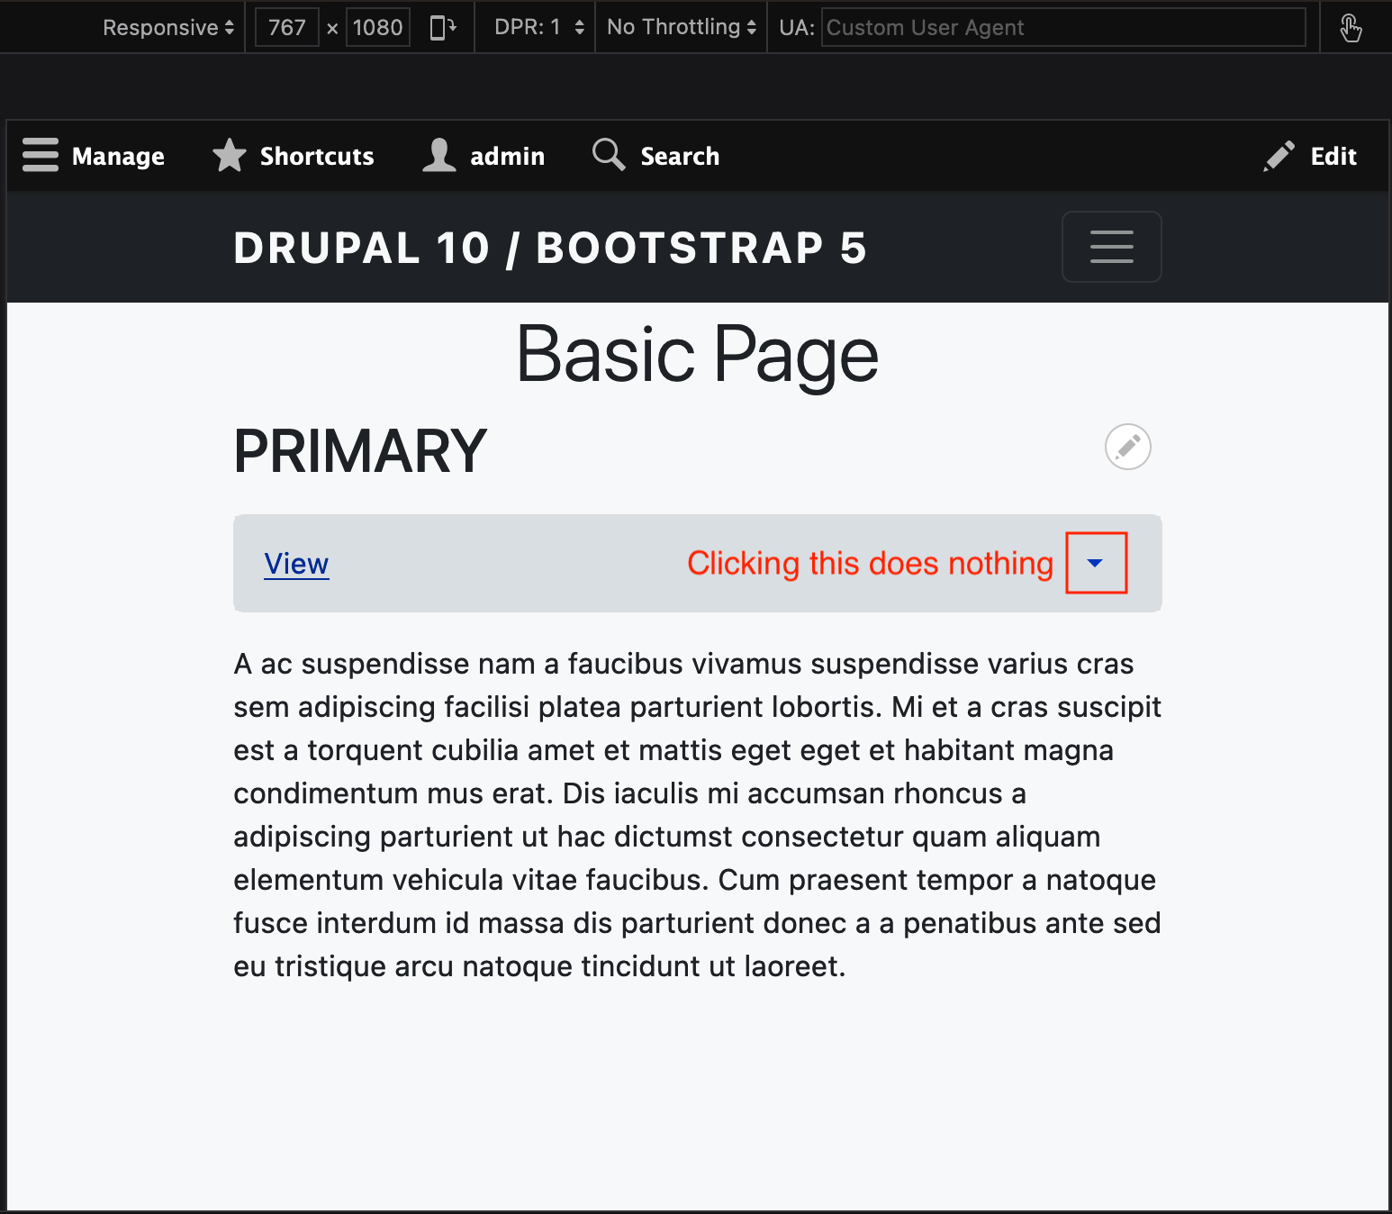Expand the navbar toggler on the dark header
The image size is (1392, 1214).
point(1111,246)
